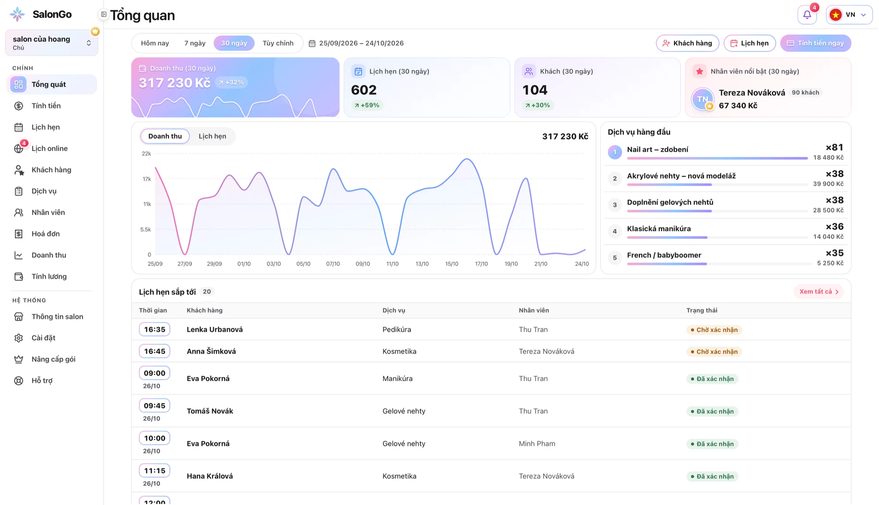The height and width of the screenshot is (505, 879).
Task: Click Chờ xác nhận status for Lenka Urbanová
Action: (714, 330)
